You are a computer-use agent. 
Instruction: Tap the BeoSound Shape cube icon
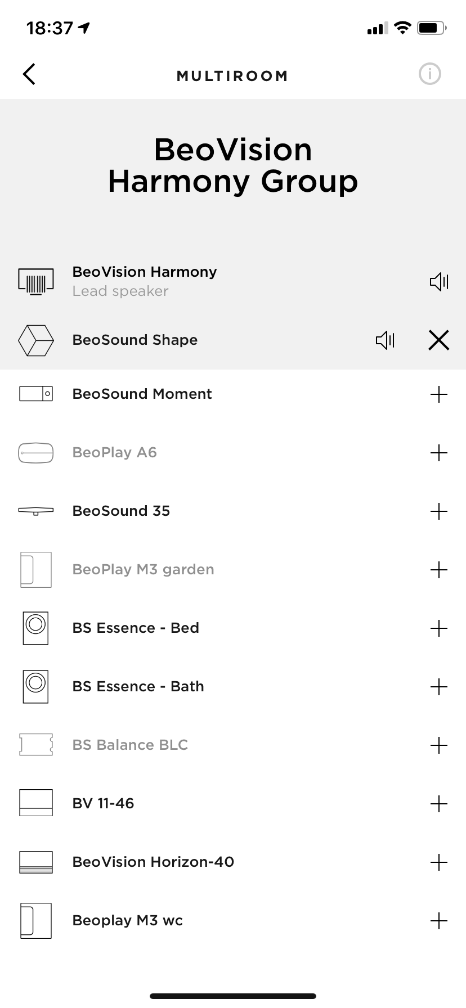point(36,340)
